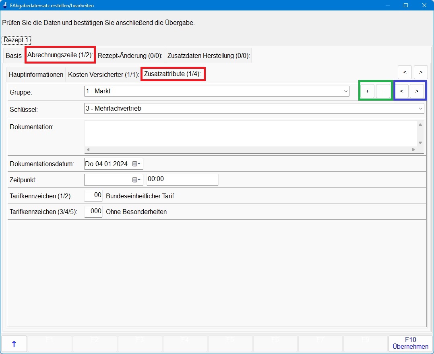Switch to the Basis tab
Image resolution: width=434 pixels, height=354 pixels.
[14, 56]
